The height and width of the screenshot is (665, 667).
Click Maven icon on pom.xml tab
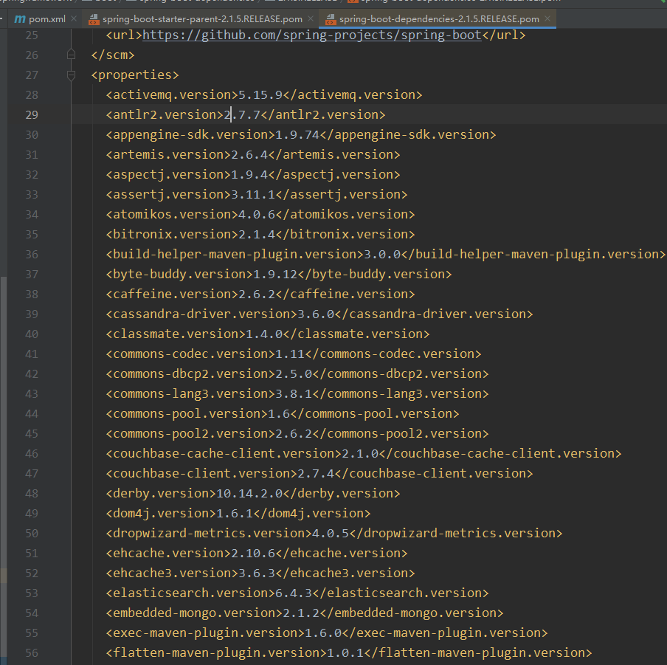point(20,19)
